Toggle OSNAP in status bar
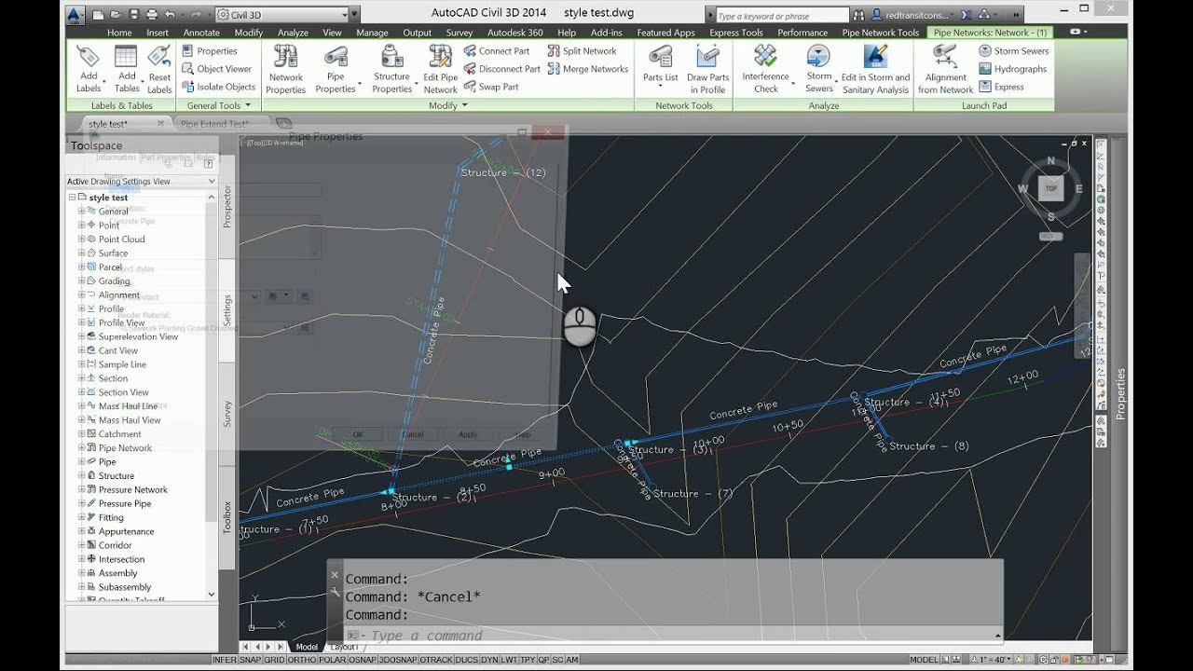Screen dimensions: 1193x671 363,660
